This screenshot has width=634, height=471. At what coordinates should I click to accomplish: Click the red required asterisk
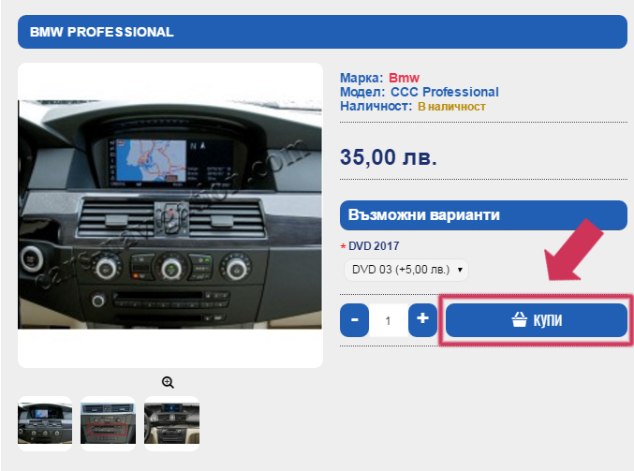pos(343,246)
